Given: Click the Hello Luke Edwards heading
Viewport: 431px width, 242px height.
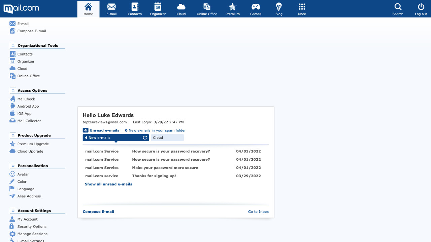Looking at the screenshot, I should tap(108, 115).
